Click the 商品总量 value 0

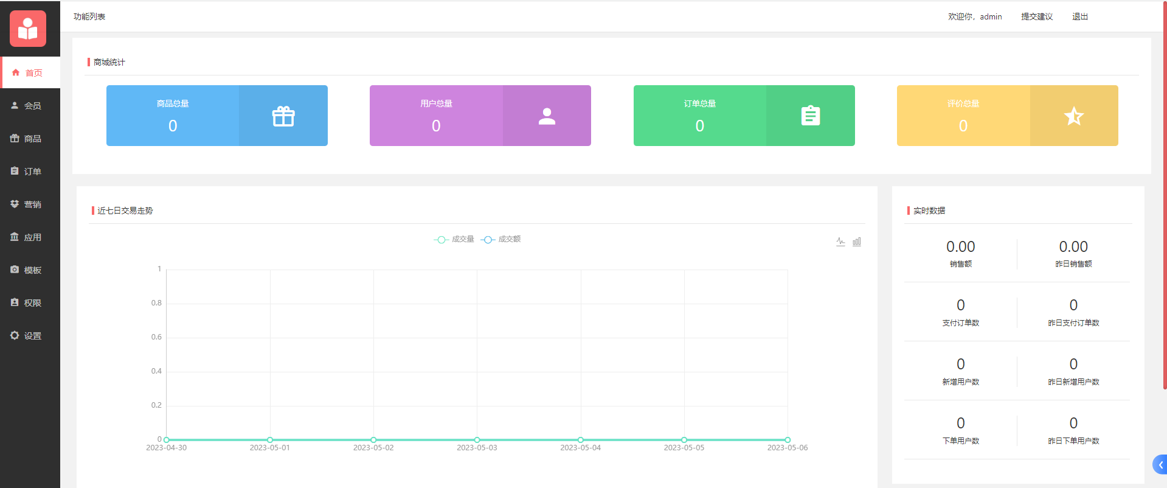click(x=173, y=126)
